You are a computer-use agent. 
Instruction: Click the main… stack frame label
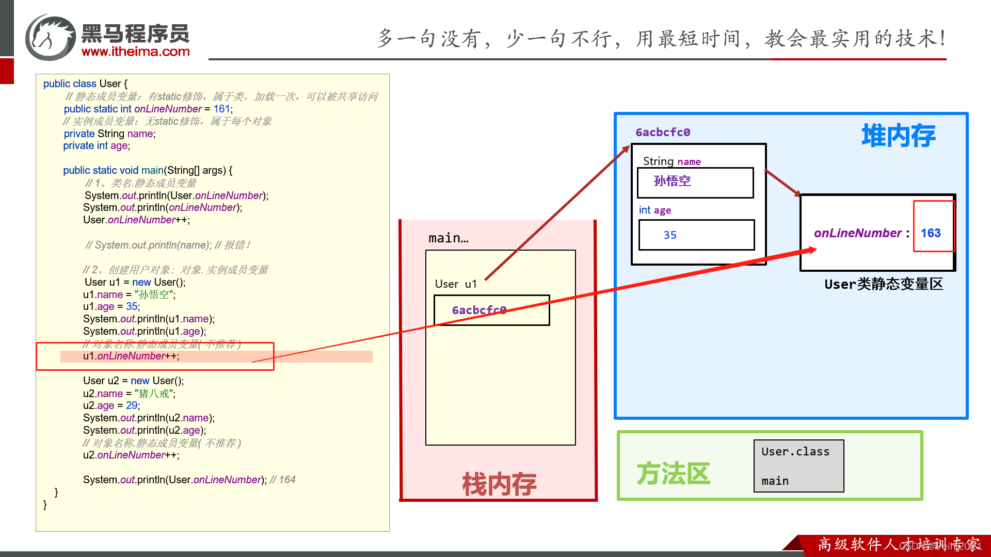coord(448,238)
